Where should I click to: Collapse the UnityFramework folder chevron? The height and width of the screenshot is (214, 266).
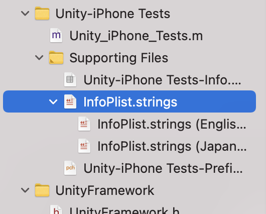25,190
